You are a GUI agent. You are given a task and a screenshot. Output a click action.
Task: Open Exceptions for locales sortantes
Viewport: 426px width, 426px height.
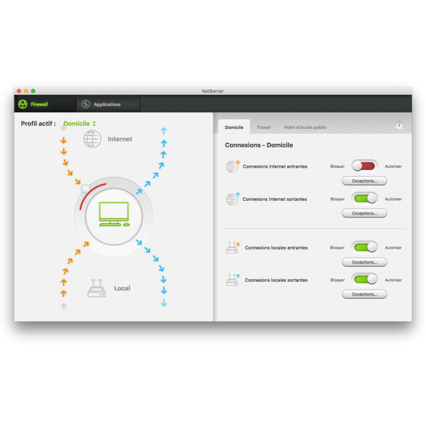[364, 294]
